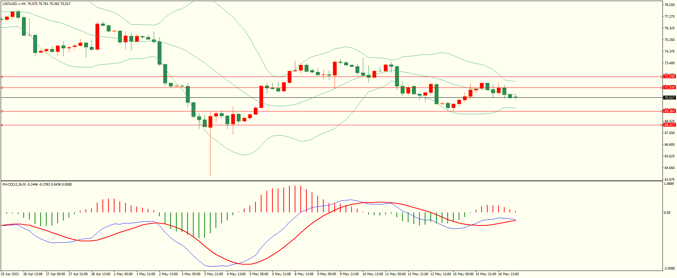Click the 10 May 13:00 time label
Image resolution: width=677 pixels, height=278 pixels.
tap(372, 274)
